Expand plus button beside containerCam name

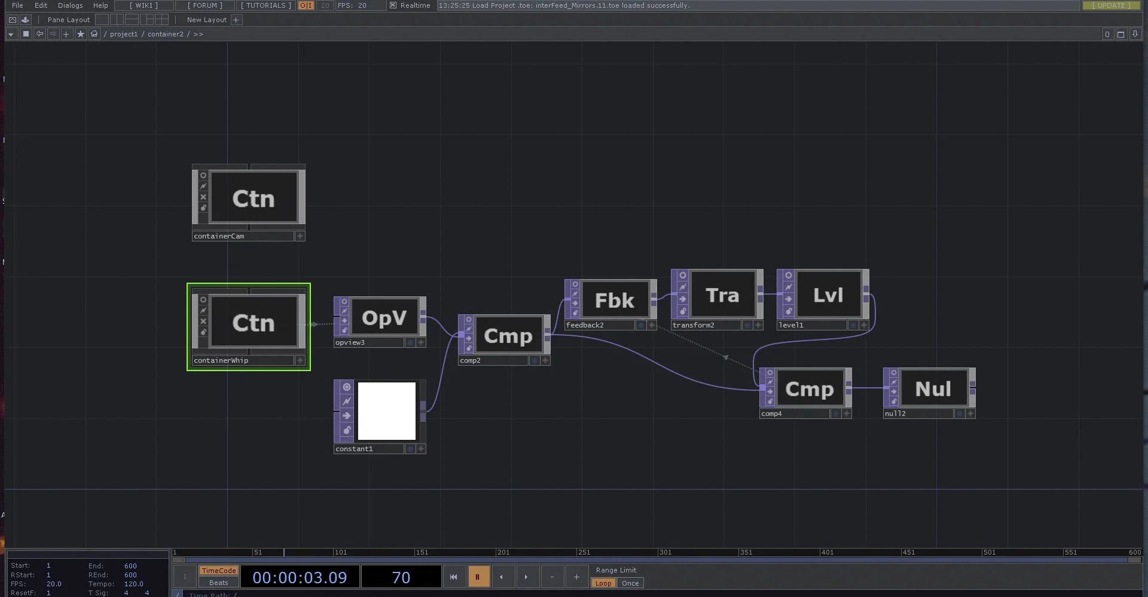[300, 236]
